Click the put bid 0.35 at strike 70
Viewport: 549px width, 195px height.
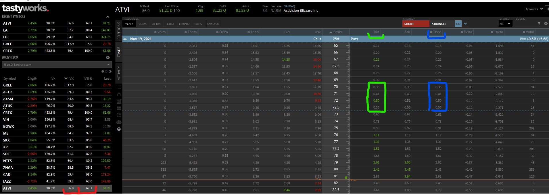click(376, 87)
